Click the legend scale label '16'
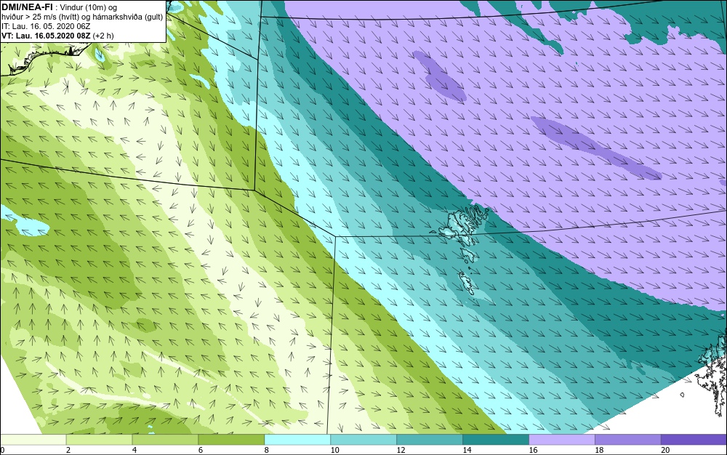The width and height of the screenshot is (727, 455). coord(533,450)
